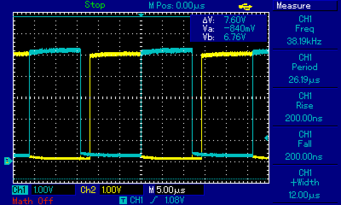Select the CH1 Period measurement

click(x=305, y=68)
